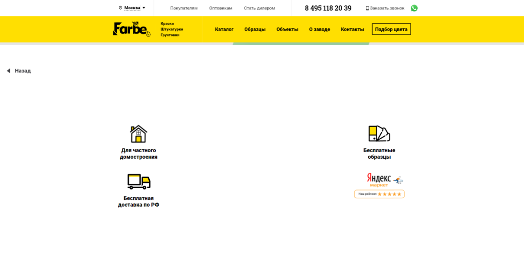Open the Каталог menu item
Image resolution: width=524 pixels, height=259 pixels.
224,29
